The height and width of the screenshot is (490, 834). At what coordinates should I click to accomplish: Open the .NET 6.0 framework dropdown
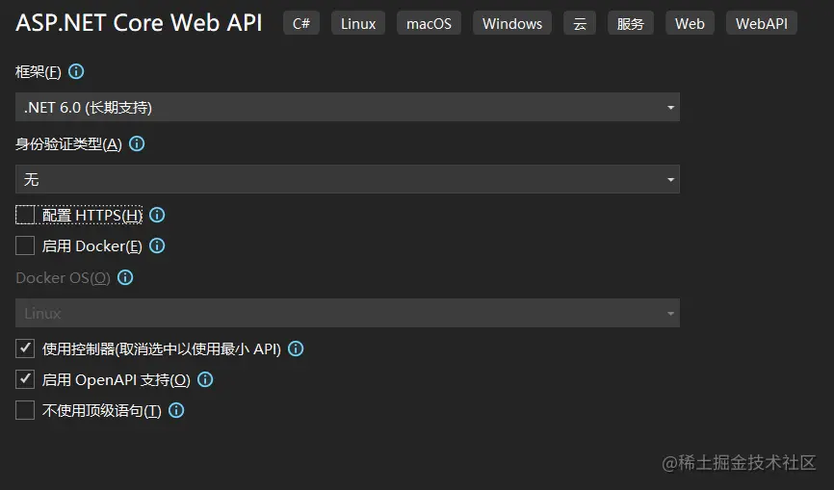347,107
